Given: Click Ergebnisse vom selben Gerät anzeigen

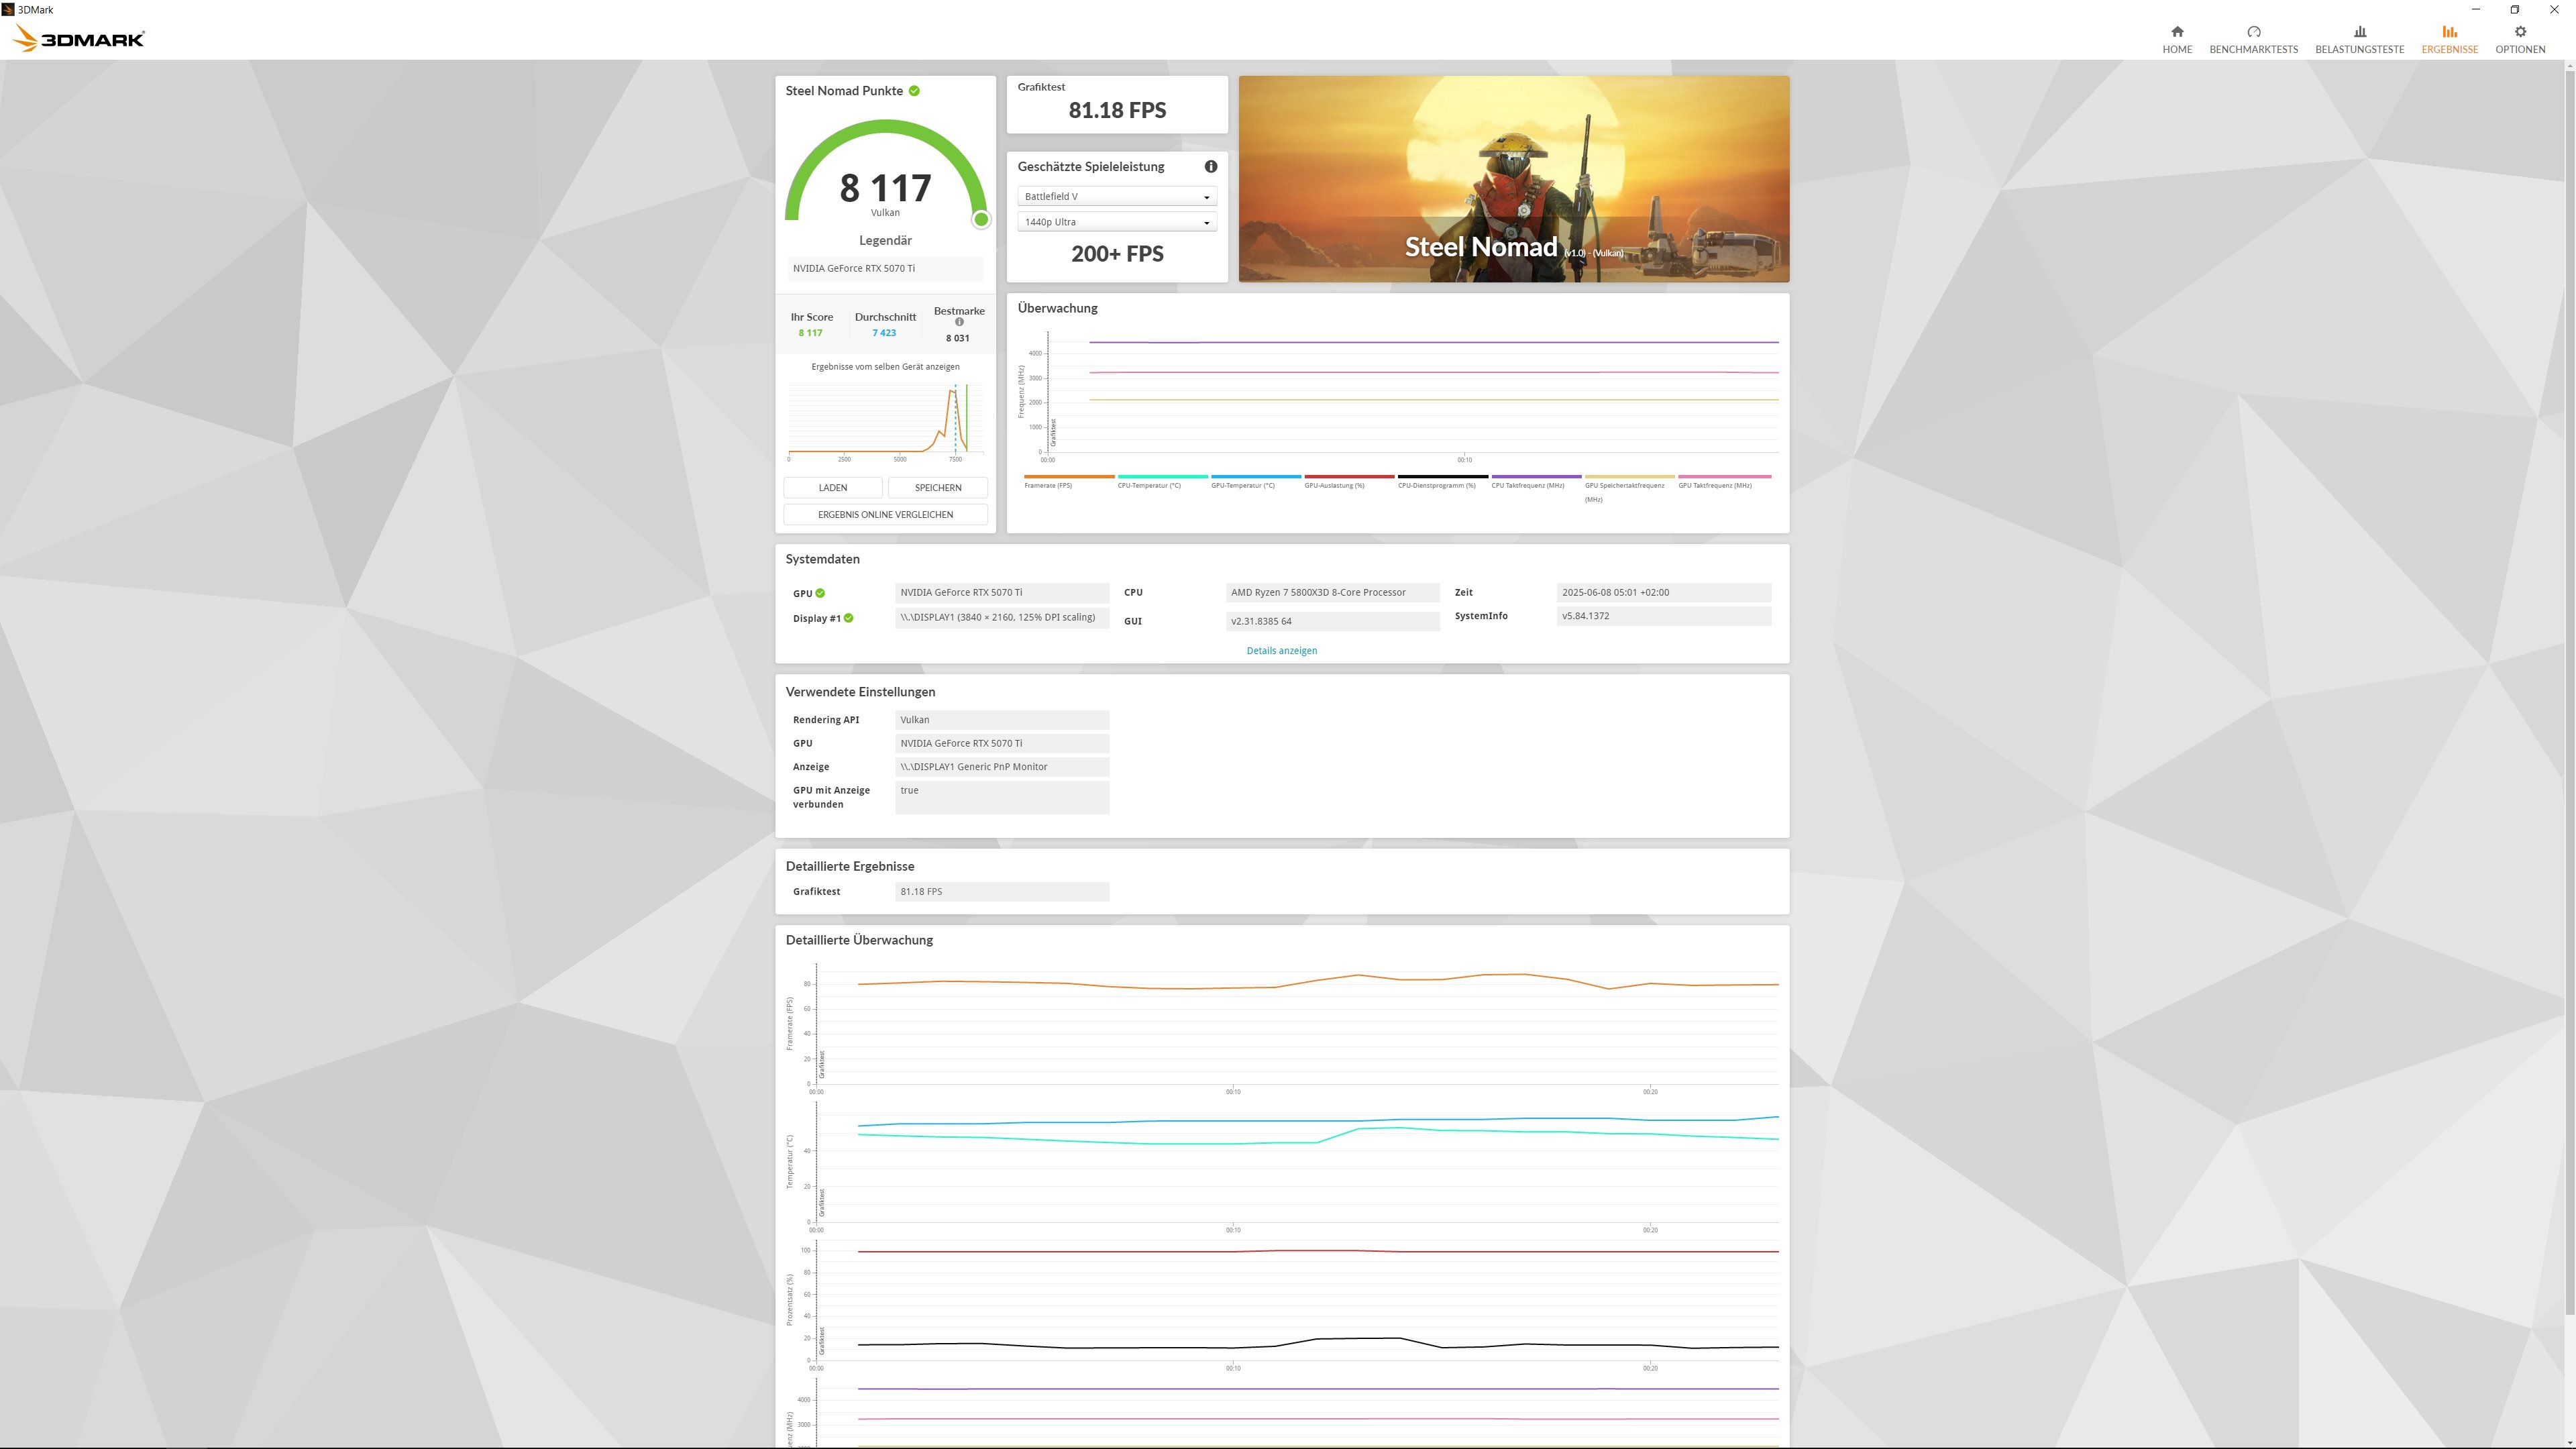Looking at the screenshot, I should (x=885, y=367).
